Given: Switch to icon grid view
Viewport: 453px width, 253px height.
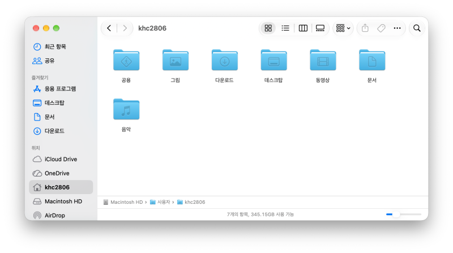Looking at the screenshot, I should (268, 28).
